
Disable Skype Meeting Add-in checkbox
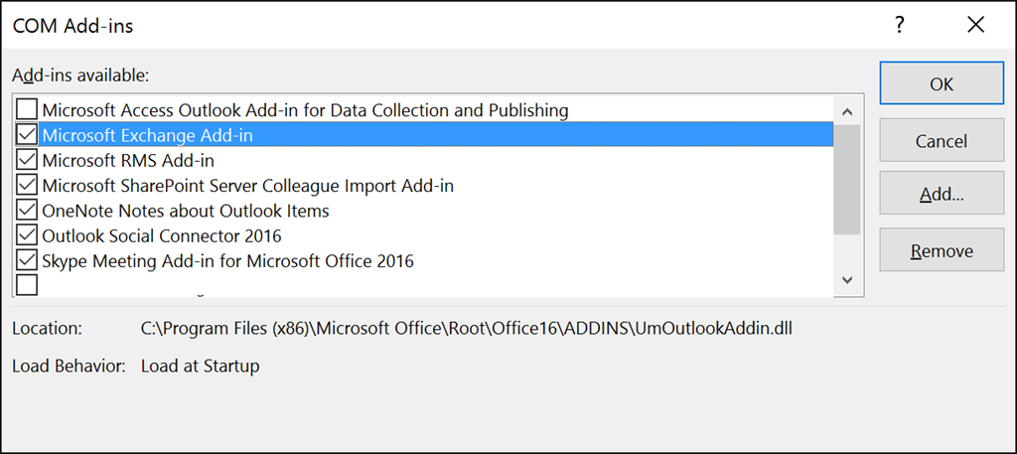pyautogui.click(x=27, y=261)
